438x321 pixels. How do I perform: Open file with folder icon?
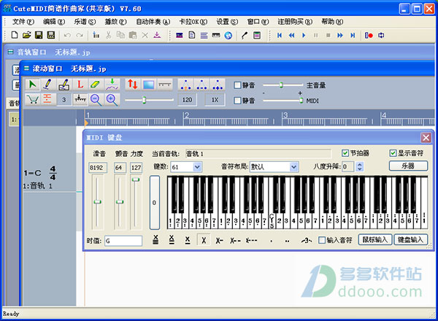pyautogui.click(x=26, y=35)
